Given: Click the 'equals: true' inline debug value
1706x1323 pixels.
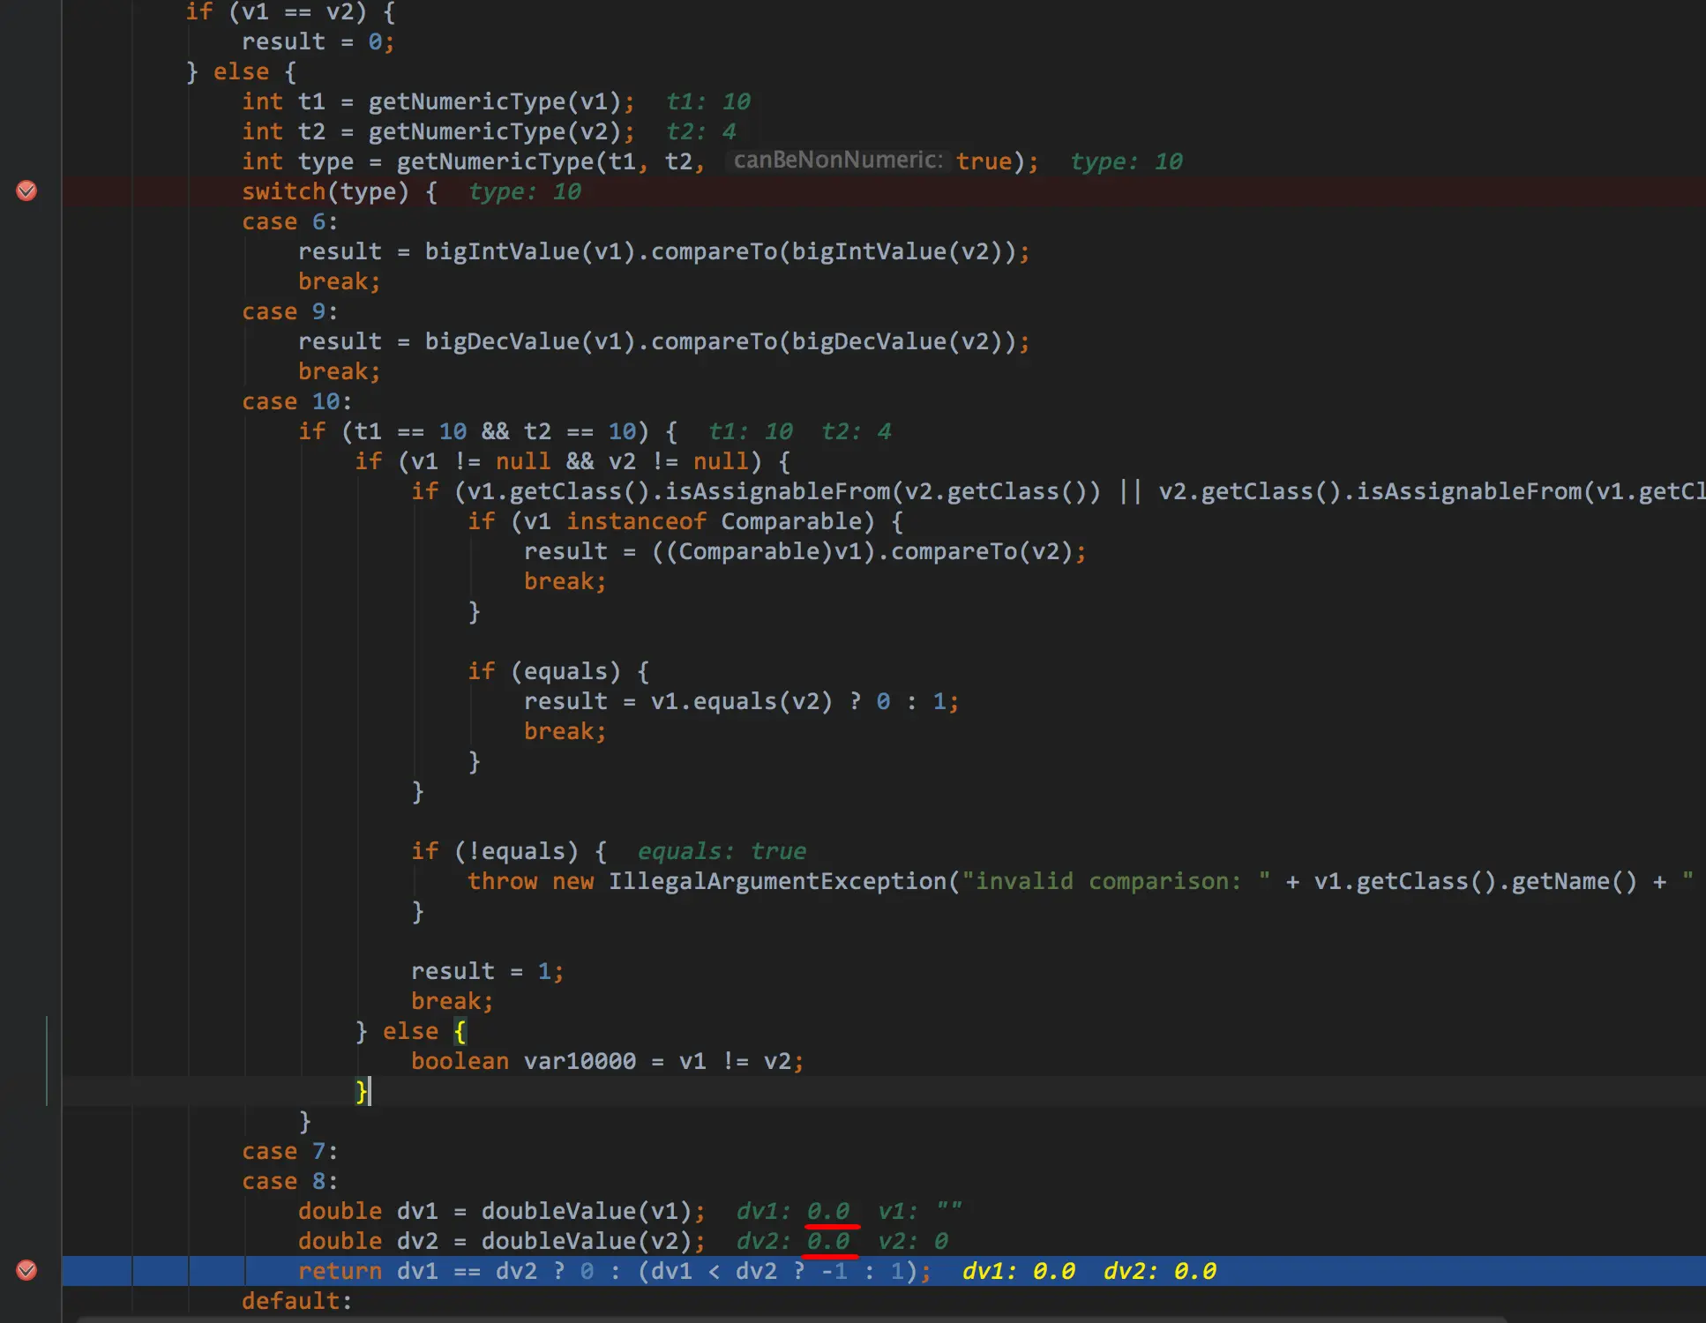Looking at the screenshot, I should [721, 851].
